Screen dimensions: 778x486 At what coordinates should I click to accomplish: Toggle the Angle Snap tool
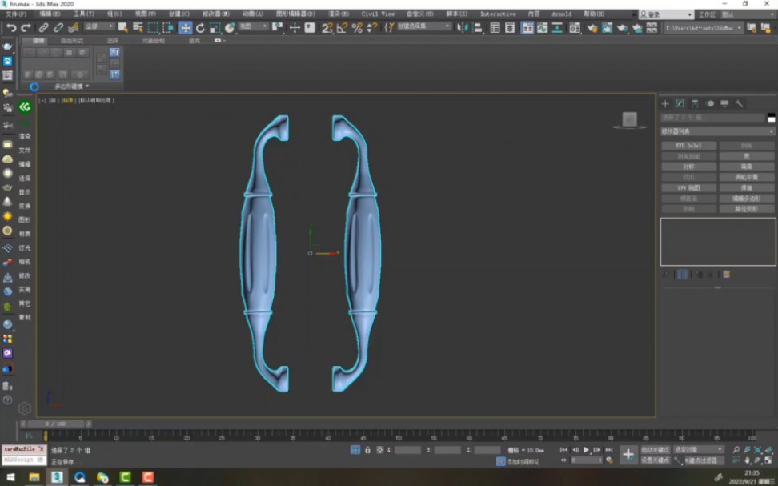(x=342, y=28)
